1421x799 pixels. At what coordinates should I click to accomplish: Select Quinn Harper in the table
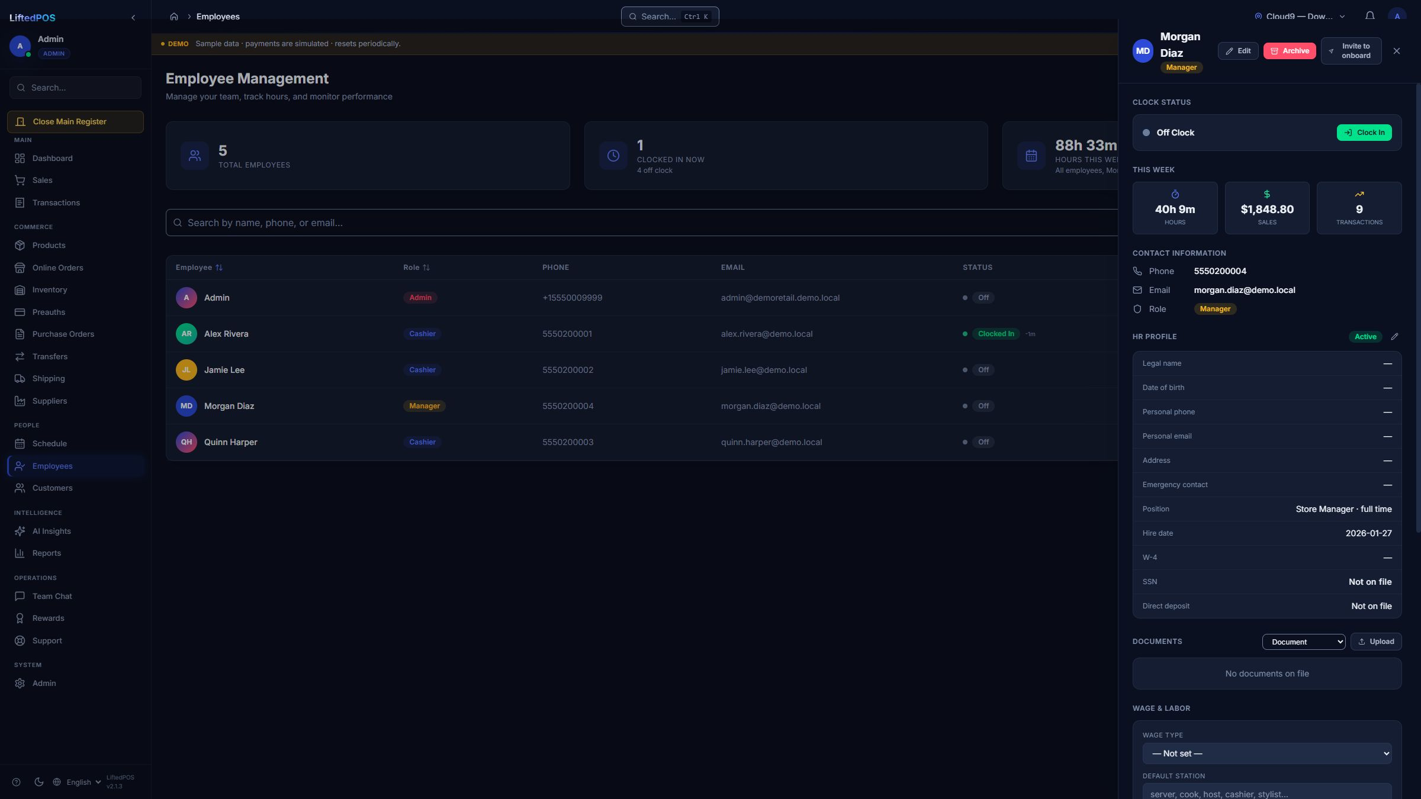[x=231, y=442]
